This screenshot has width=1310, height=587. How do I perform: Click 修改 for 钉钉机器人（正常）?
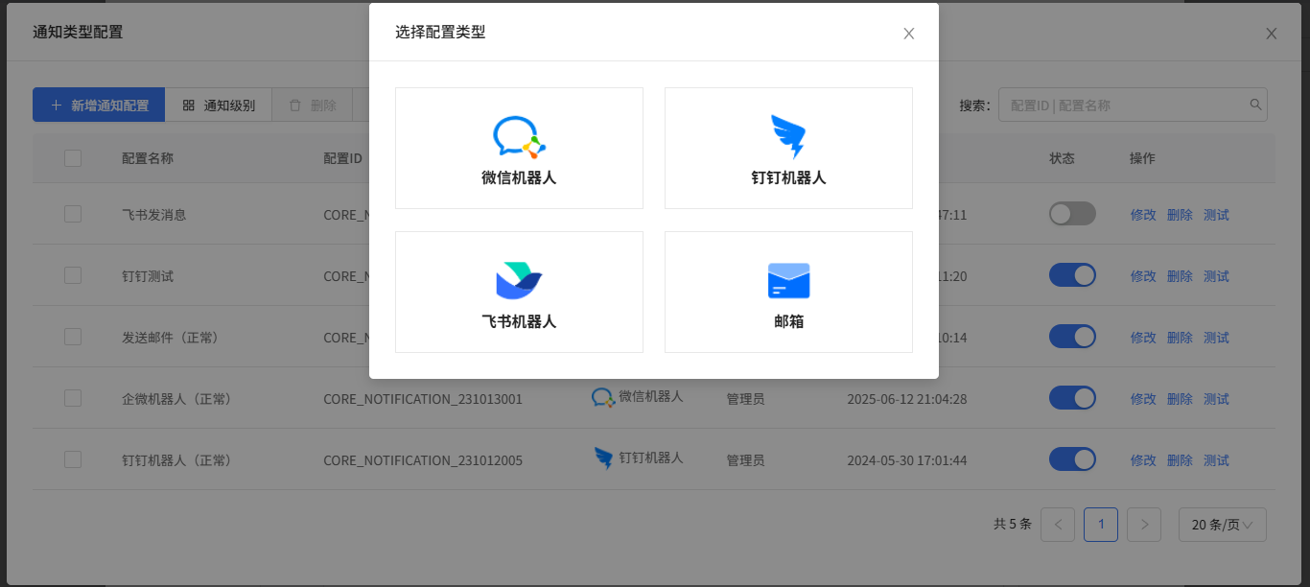[1143, 460]
